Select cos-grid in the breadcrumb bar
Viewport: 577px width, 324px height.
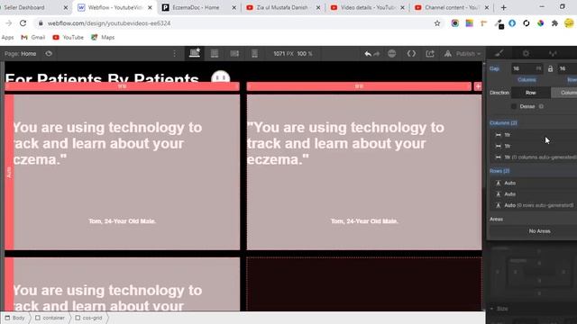pyautogui.click(x=89, y=318)
